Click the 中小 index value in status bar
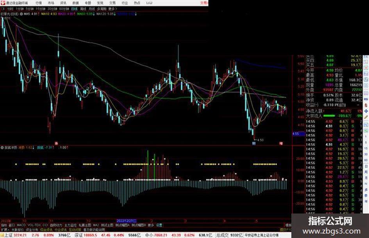This screenshot has width=369, height=238. click(160, 235)
